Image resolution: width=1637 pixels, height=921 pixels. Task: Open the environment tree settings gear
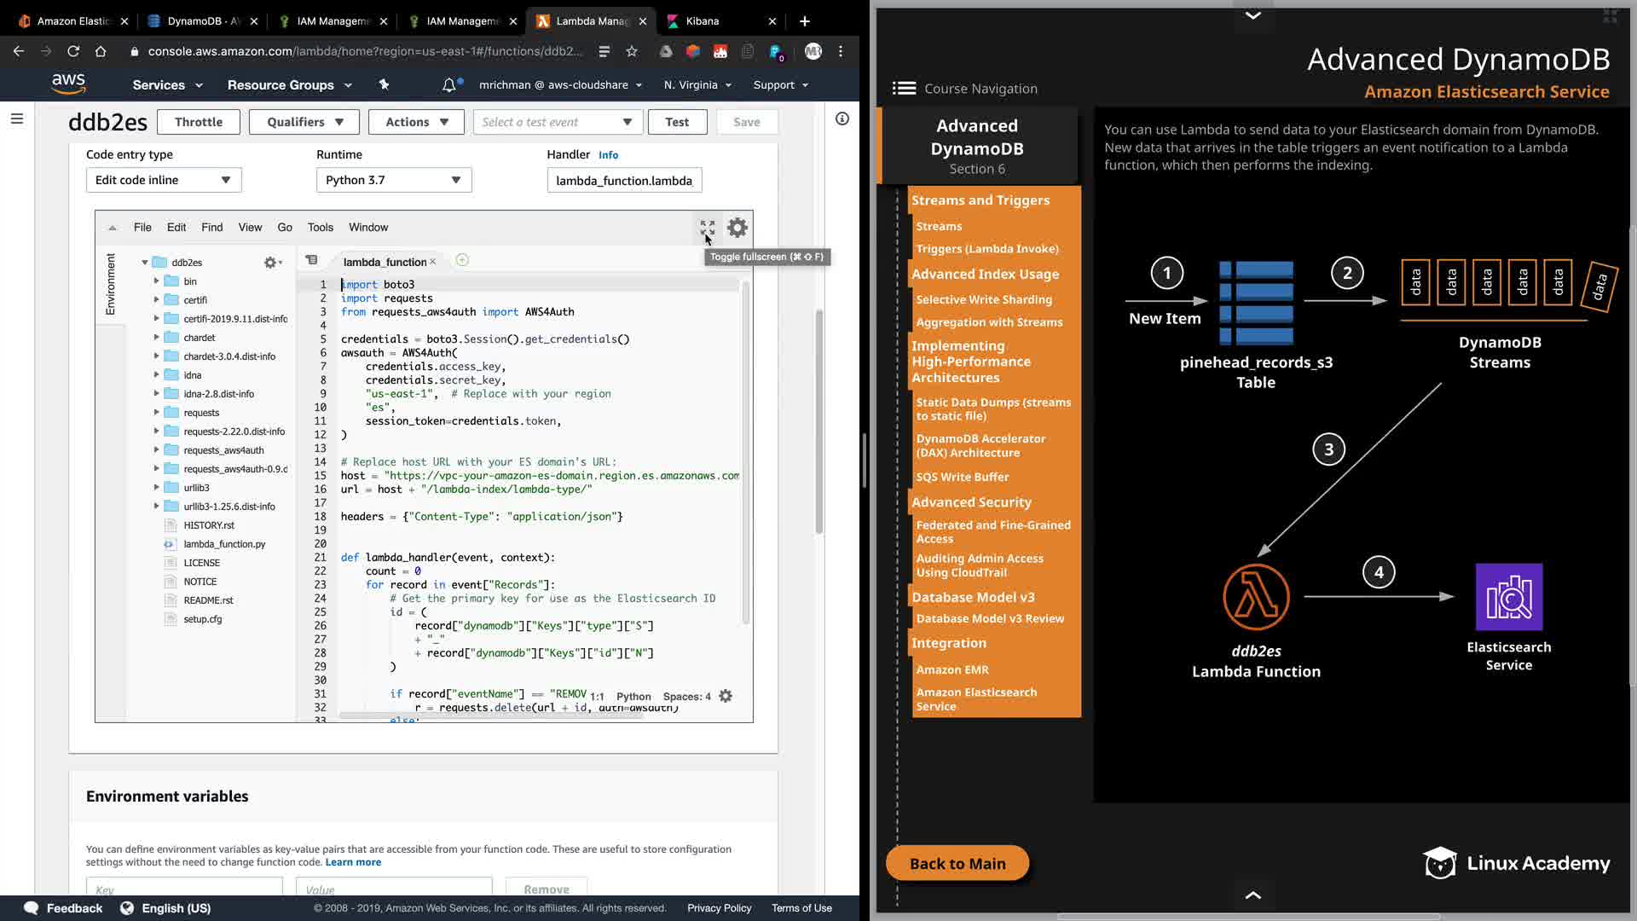pyautogui.click(x=272, y=263)
